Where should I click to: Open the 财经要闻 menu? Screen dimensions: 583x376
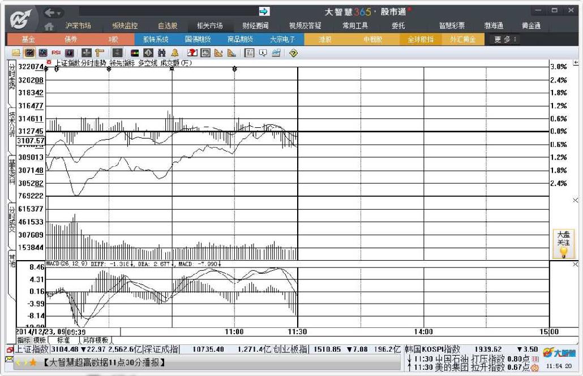click(255, 25)
